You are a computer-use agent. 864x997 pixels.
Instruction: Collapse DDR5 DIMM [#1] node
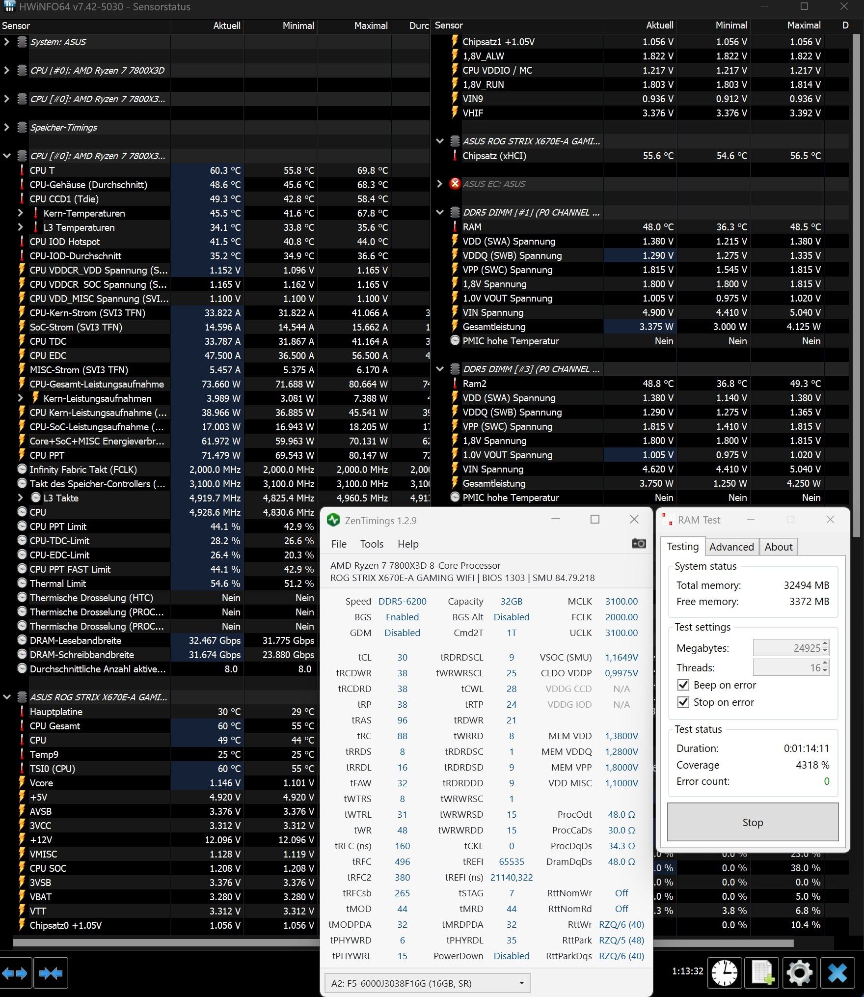(x=440, y=212)
